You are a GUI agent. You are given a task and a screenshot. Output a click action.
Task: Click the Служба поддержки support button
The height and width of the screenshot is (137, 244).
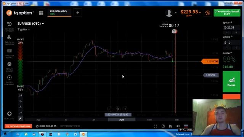pos(18,126)
